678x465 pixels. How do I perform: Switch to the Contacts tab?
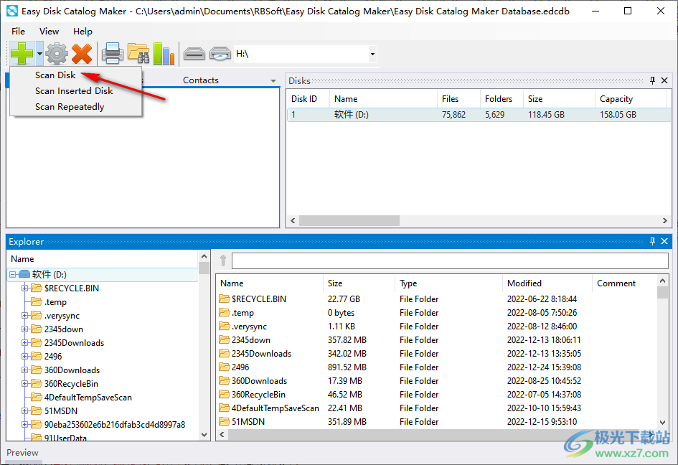point(201,80)
